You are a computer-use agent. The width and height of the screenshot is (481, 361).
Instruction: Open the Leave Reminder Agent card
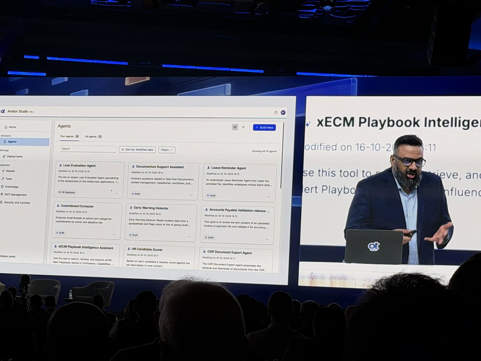click(239, 183)
